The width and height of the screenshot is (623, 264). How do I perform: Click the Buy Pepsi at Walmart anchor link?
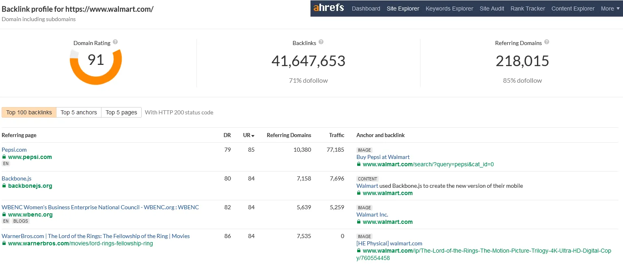click(383, 157)
